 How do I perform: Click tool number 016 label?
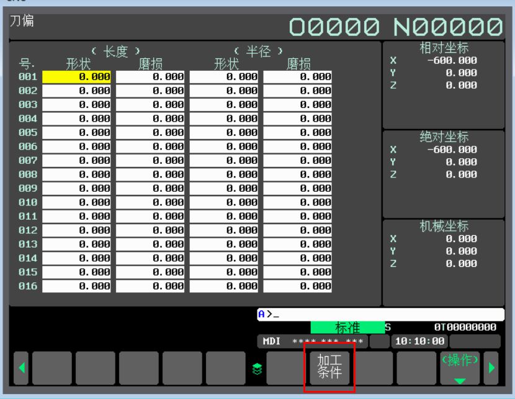(x=28, y=286)
